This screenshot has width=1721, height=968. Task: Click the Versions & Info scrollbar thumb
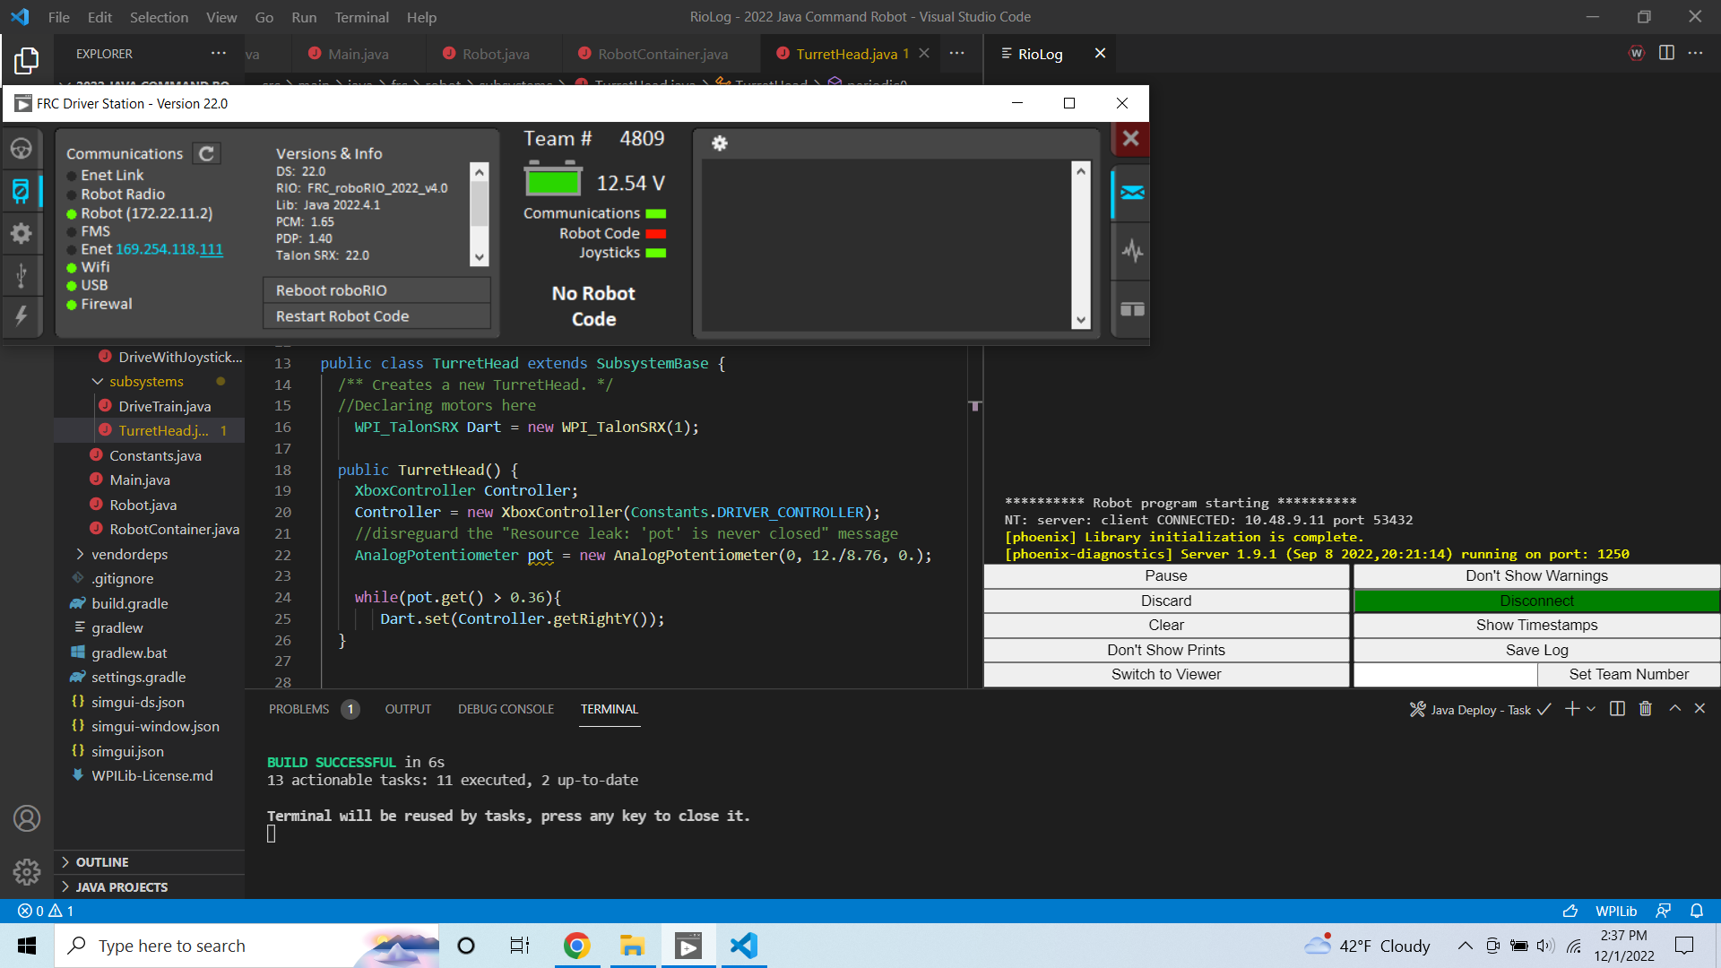[x=480, y=204]
